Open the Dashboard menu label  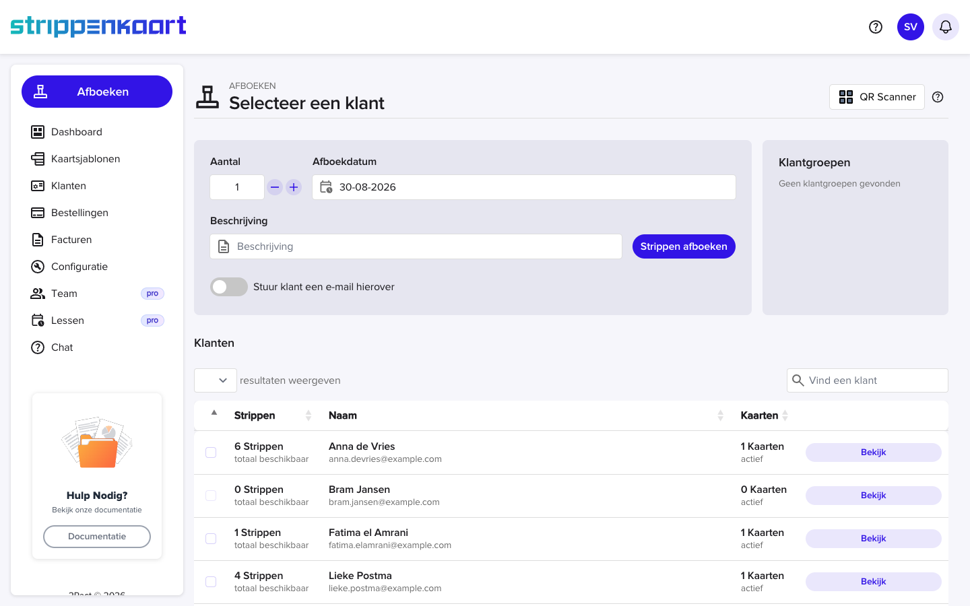coord(77,132)
